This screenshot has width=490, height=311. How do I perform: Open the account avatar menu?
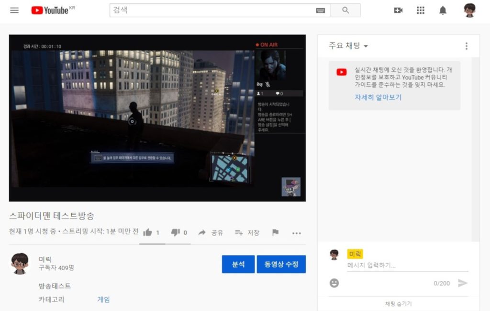(x=469, y=11)
